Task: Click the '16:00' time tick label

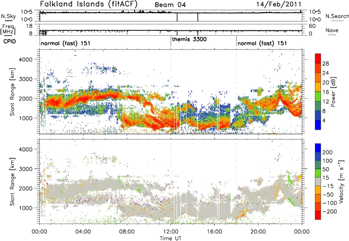Action: point(215,232)
